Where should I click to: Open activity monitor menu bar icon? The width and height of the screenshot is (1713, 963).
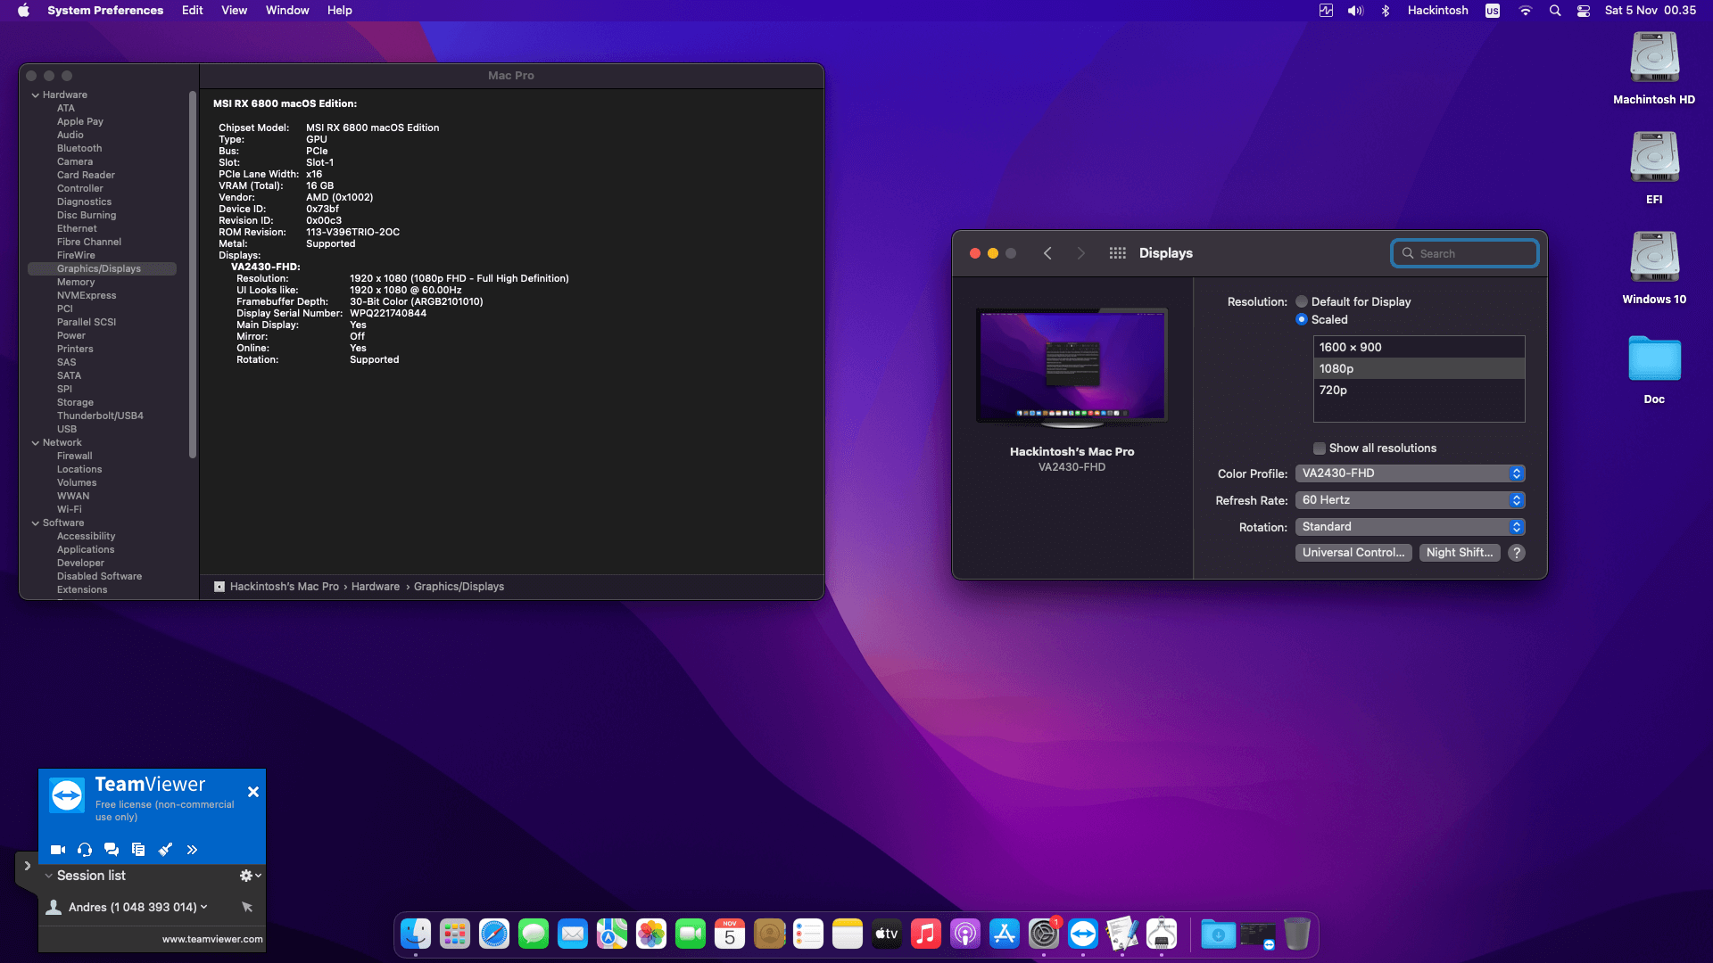[1326, 11]
